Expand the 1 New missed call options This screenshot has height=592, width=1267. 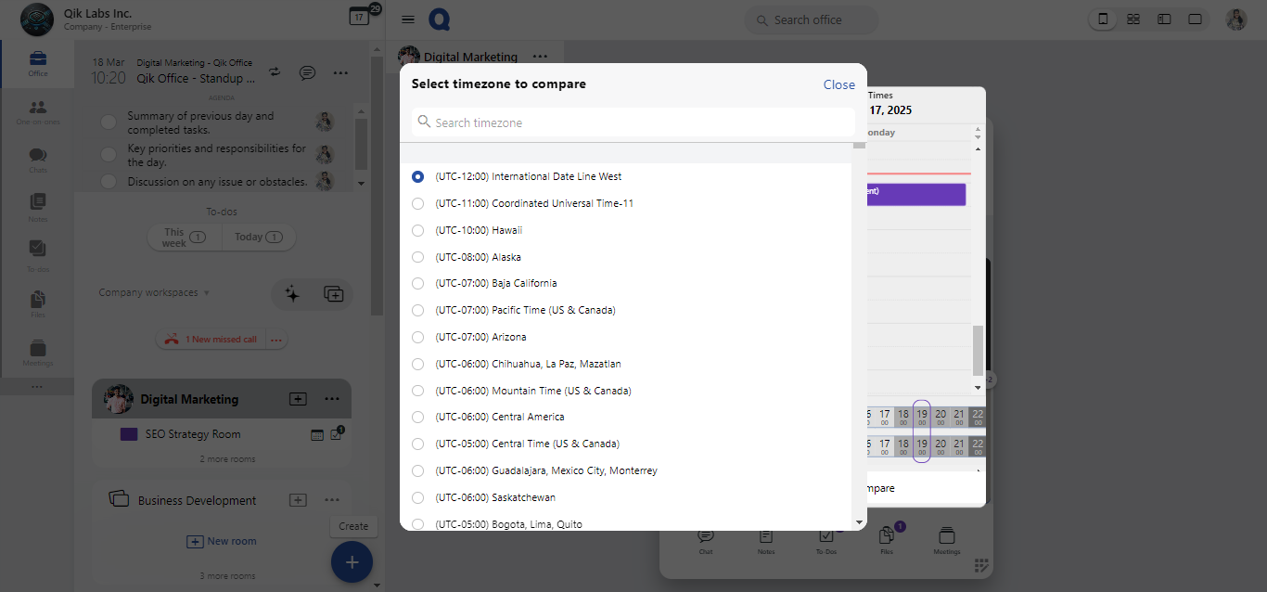click(x=275, y=340)
